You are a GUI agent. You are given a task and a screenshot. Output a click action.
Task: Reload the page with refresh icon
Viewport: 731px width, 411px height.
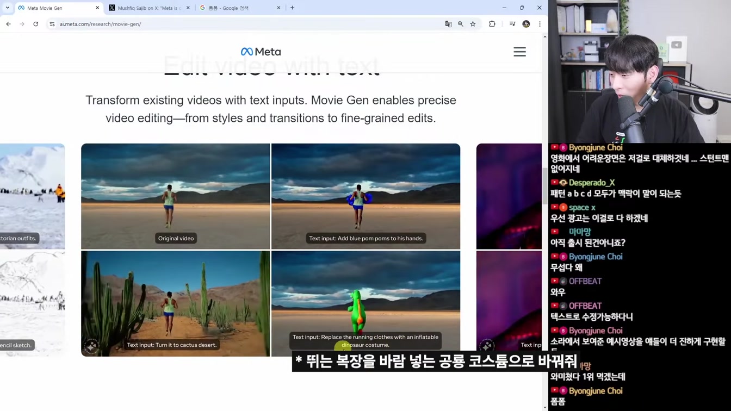(x=36, y=24)
